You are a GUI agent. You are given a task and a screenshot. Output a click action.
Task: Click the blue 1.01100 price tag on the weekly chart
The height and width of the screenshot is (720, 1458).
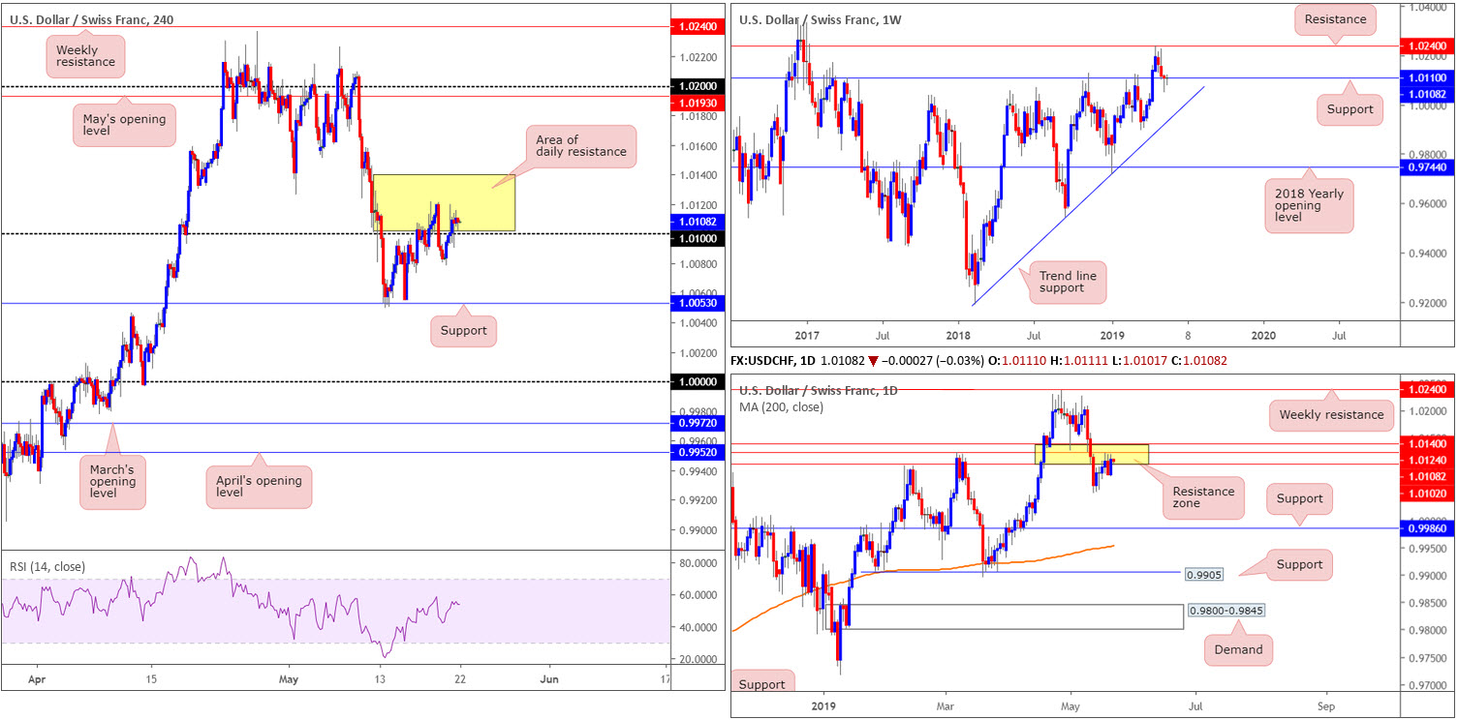click(1429, 76)
